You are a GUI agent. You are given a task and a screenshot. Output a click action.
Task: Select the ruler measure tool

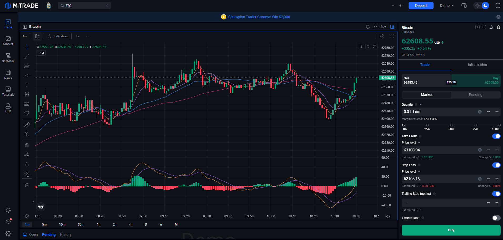pos(27,125)
